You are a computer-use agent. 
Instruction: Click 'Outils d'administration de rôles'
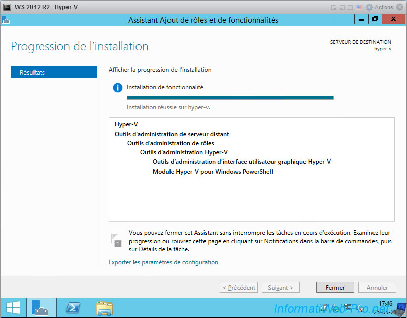171,143
